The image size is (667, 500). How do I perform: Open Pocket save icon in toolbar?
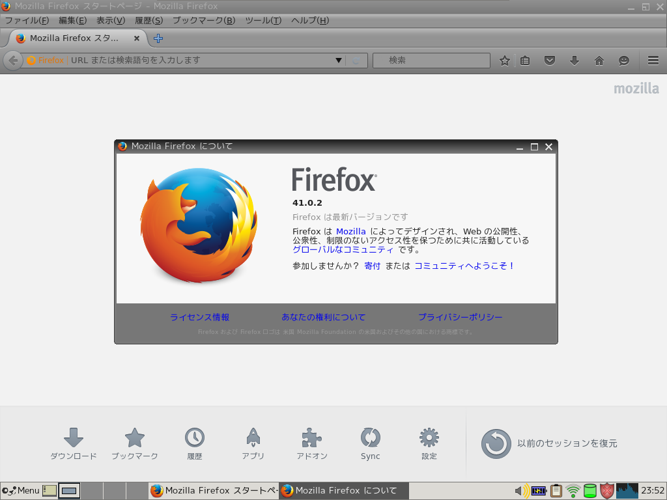click(x=550, y=61)
